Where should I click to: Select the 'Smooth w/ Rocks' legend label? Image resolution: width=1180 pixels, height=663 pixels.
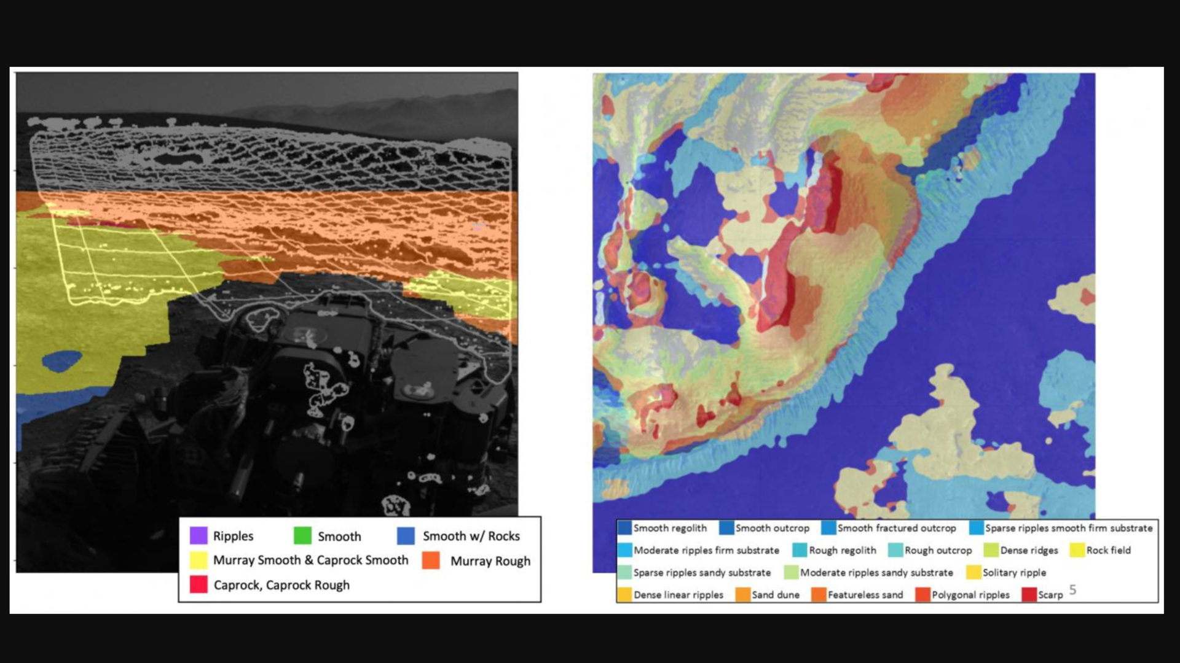(x=471, y=536)
